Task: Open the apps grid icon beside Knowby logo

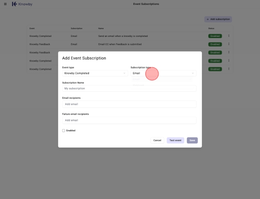Action: (x=5, y=4)
